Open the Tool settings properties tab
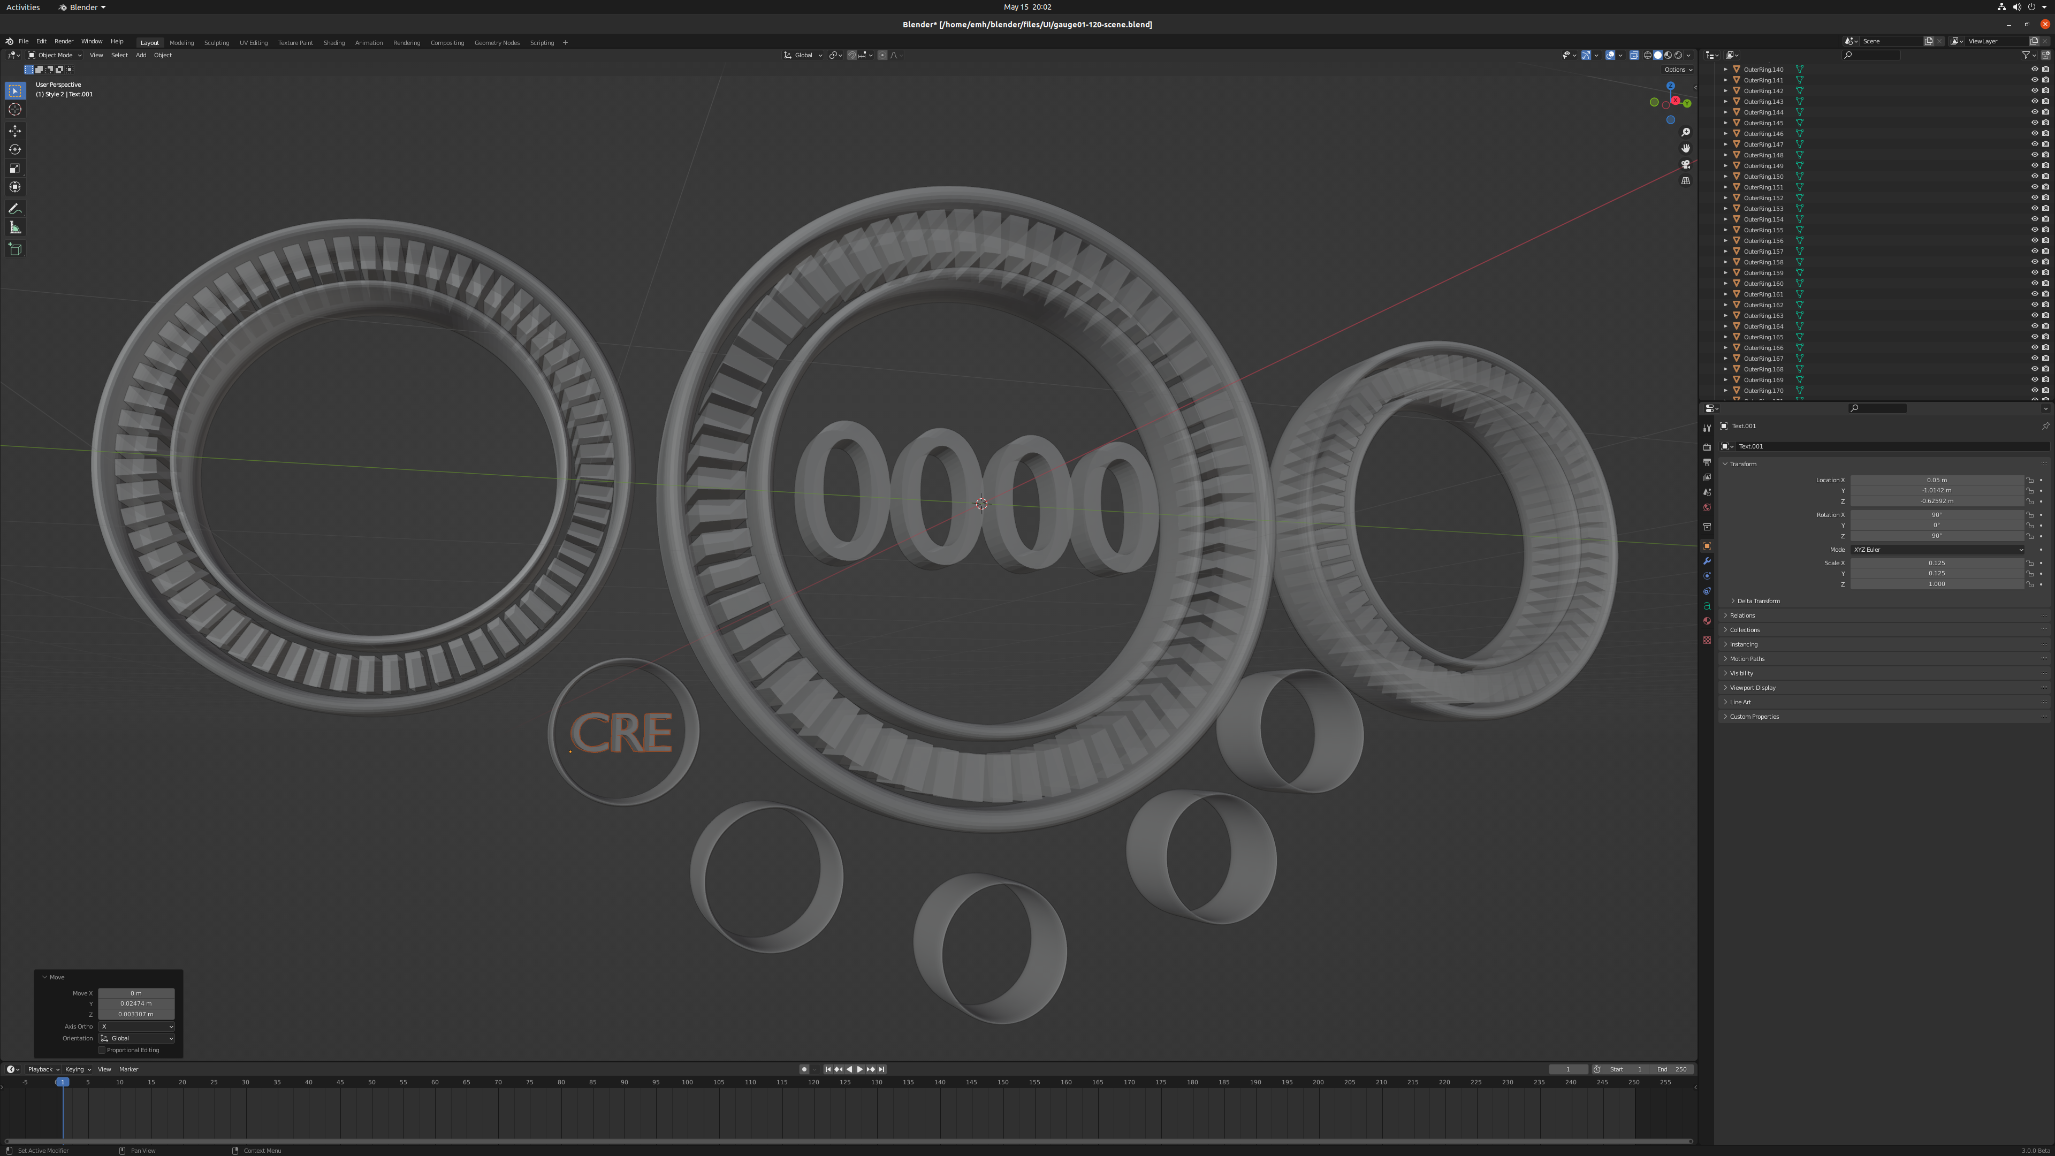The width and height of the screenshot is (2055, 1156). [1707, 428]
